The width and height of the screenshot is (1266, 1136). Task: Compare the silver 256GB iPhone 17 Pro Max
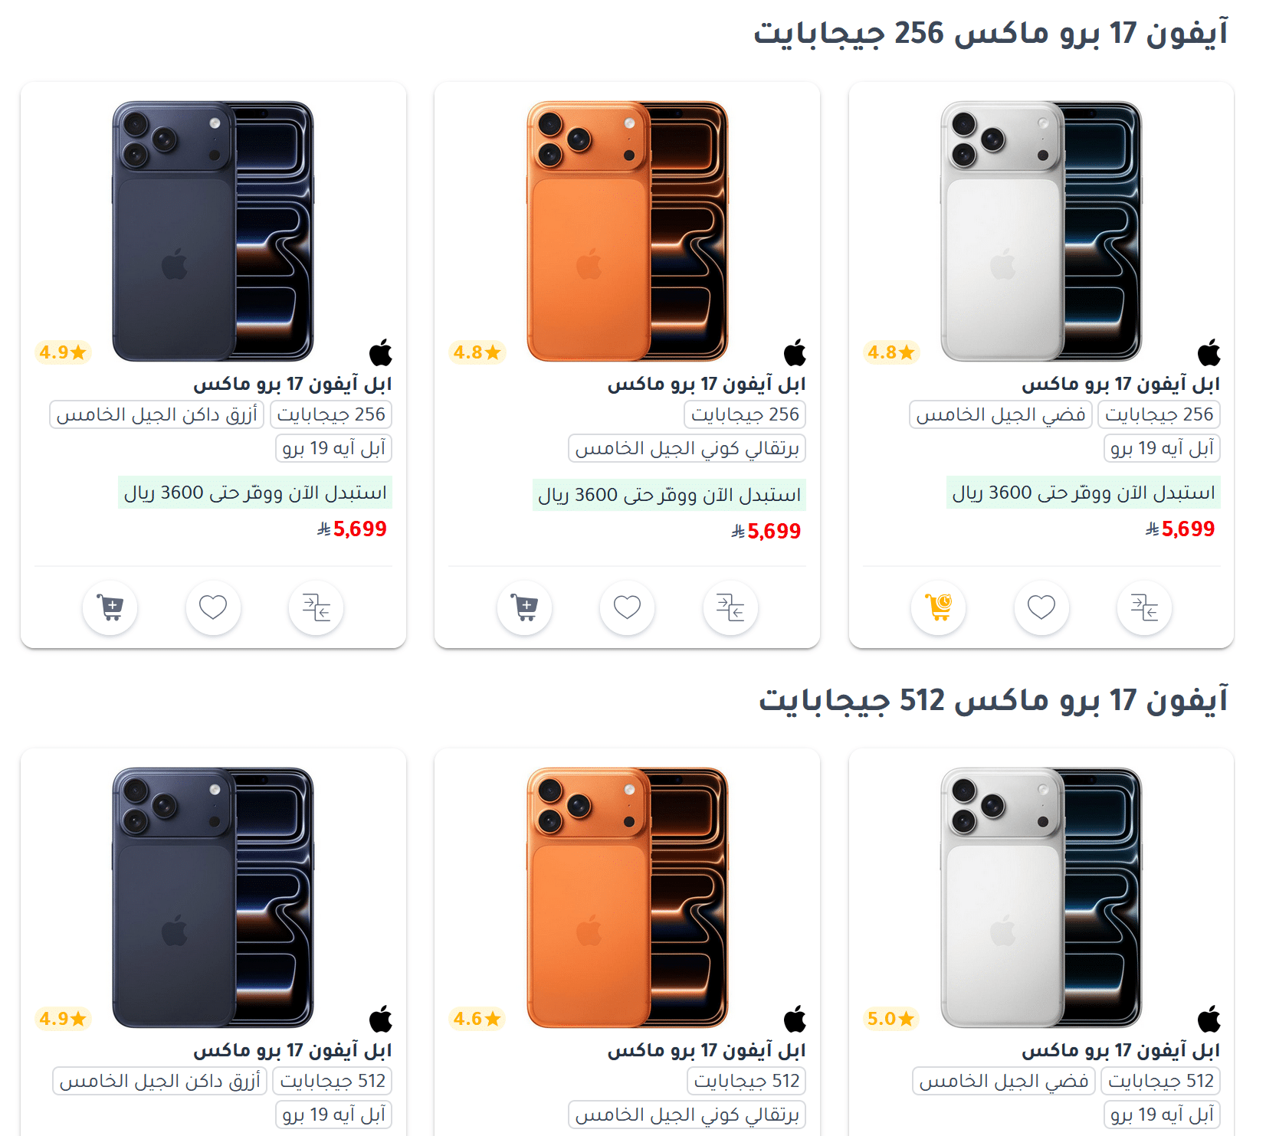tap(1144, 607)
